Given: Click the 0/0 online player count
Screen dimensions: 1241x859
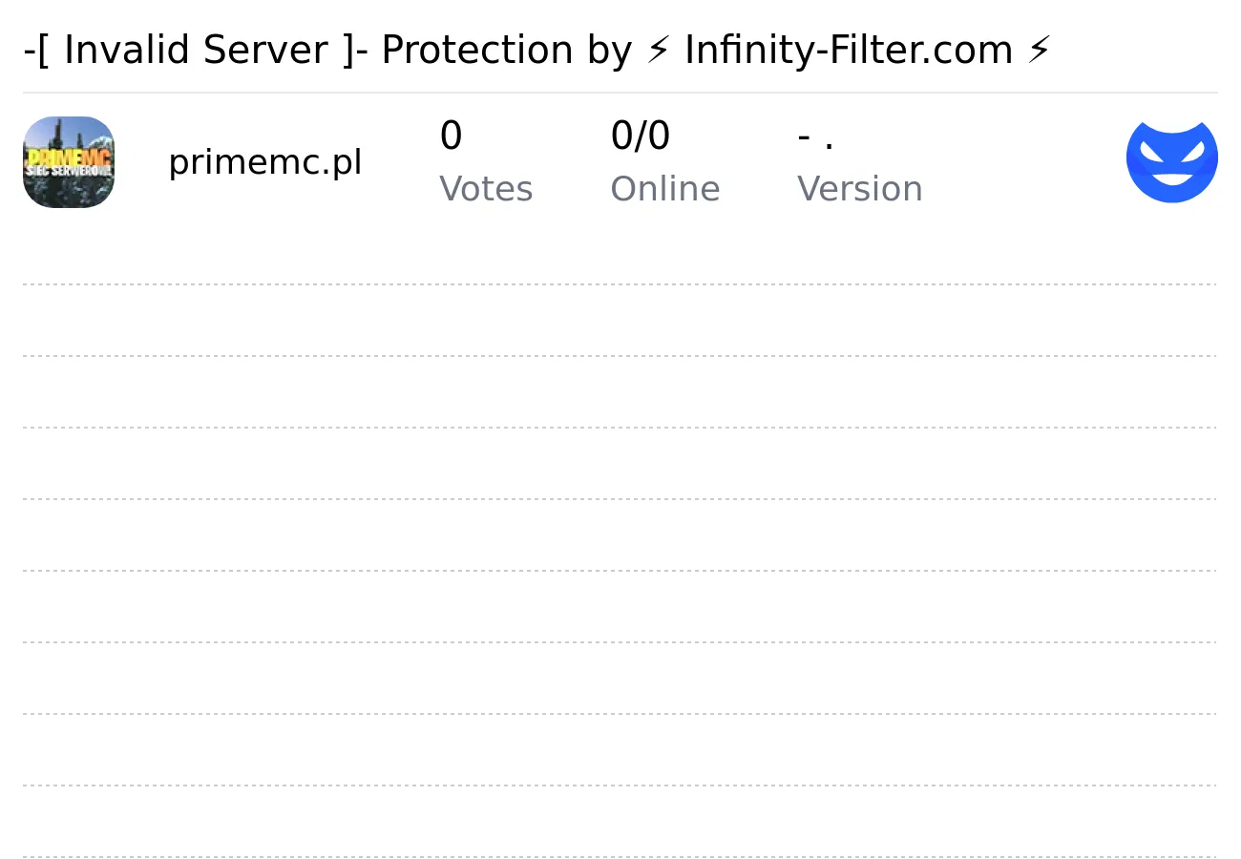Looking at the screenshot, I should [x=641, y=136].
